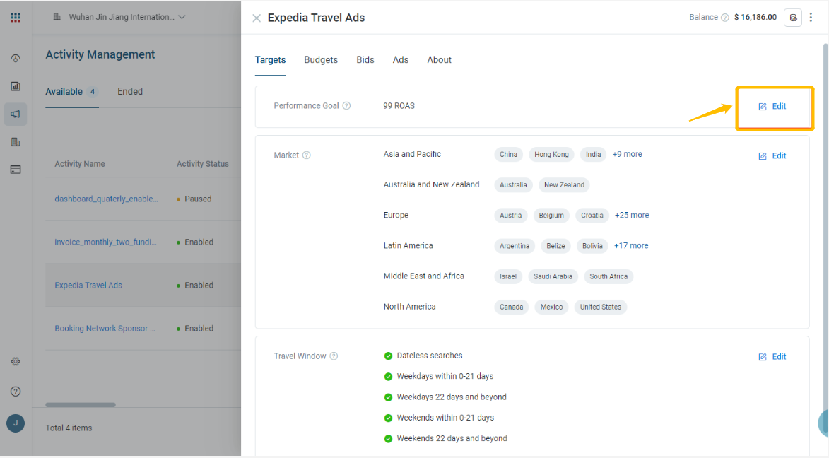Click the Belgium market chip
The height and width of the screenshot is (458, 829).
[551, 216]
